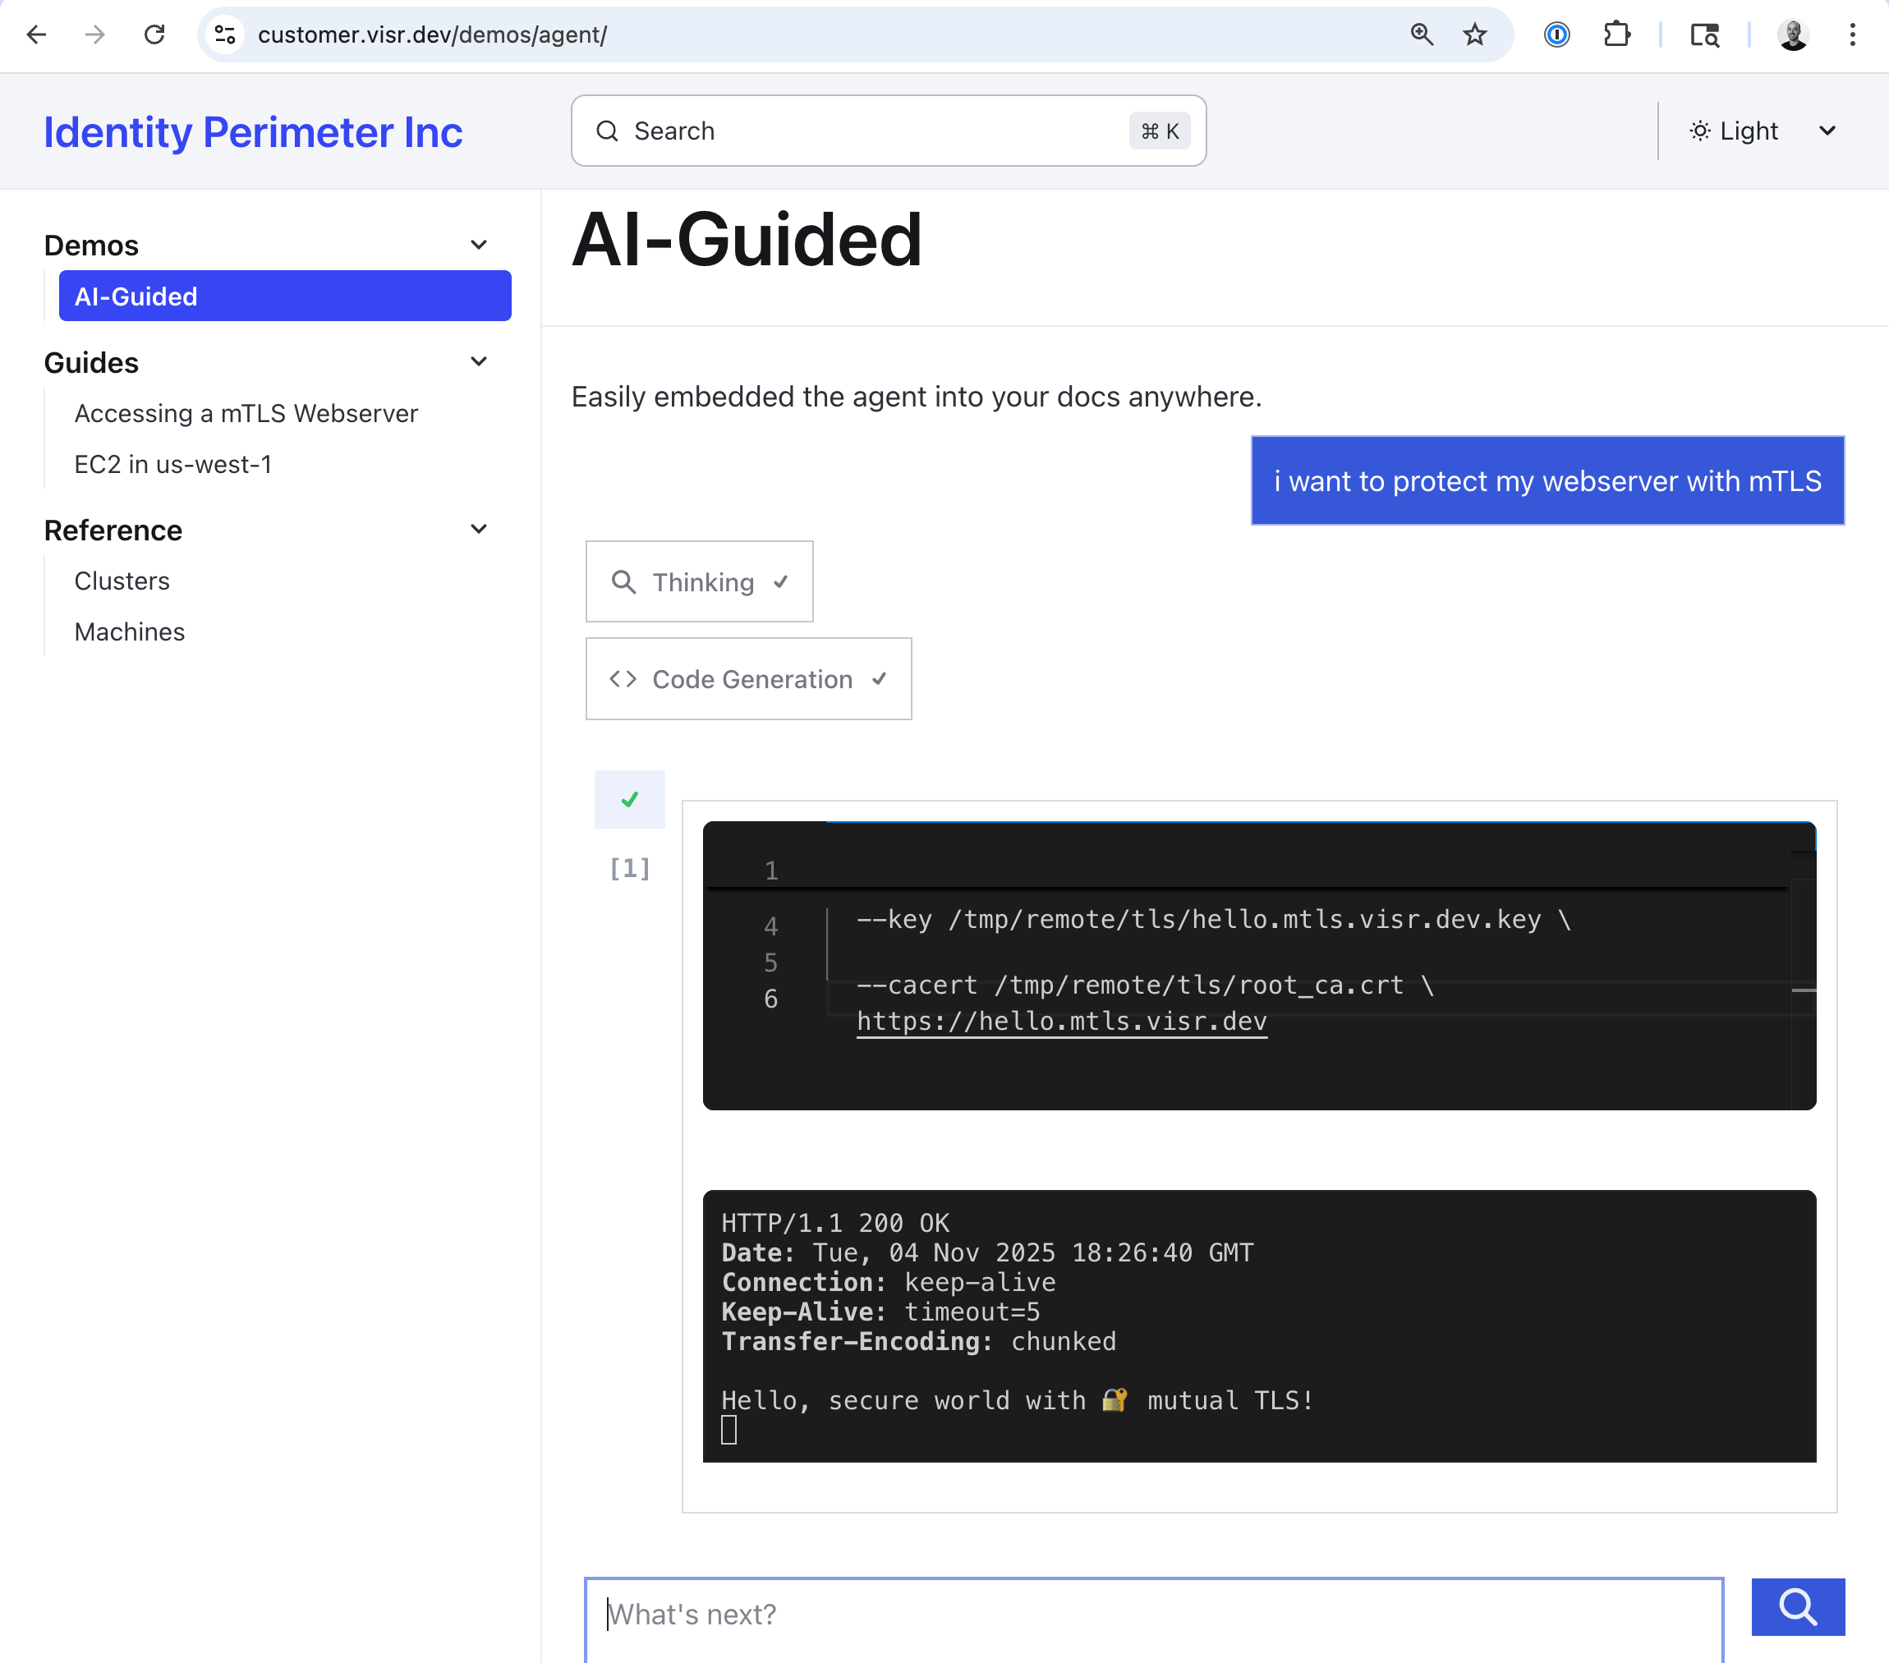Reload the page with the refresh icon
Viewport: 1889px width, 1663px height.
[x=154, y=34]
